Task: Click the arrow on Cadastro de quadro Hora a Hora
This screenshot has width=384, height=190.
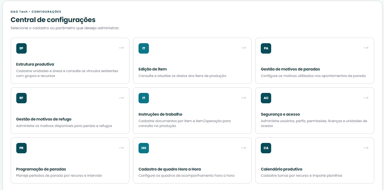Action: (x=244, y=148)
